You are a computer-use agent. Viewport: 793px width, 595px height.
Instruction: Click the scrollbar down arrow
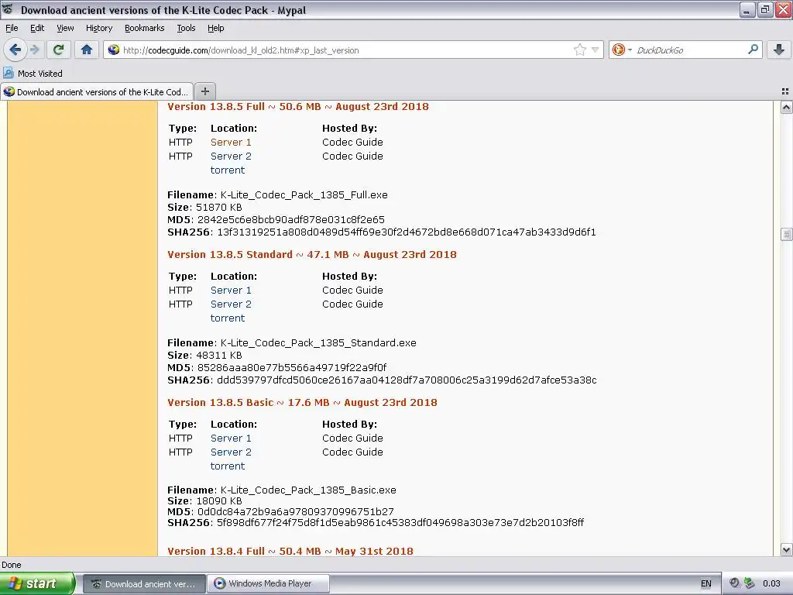(x=786, y=549)
